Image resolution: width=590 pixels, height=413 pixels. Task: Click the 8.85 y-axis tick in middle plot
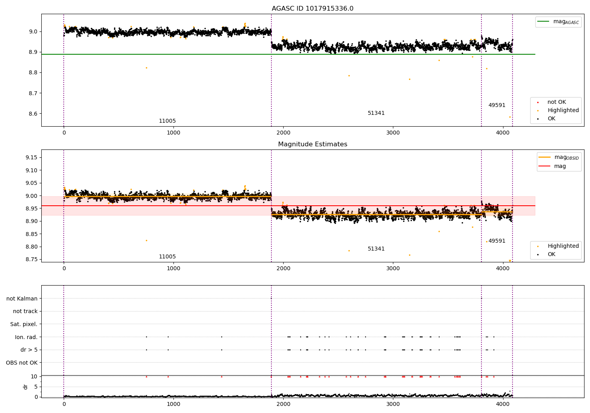click(x=31, y=234)
